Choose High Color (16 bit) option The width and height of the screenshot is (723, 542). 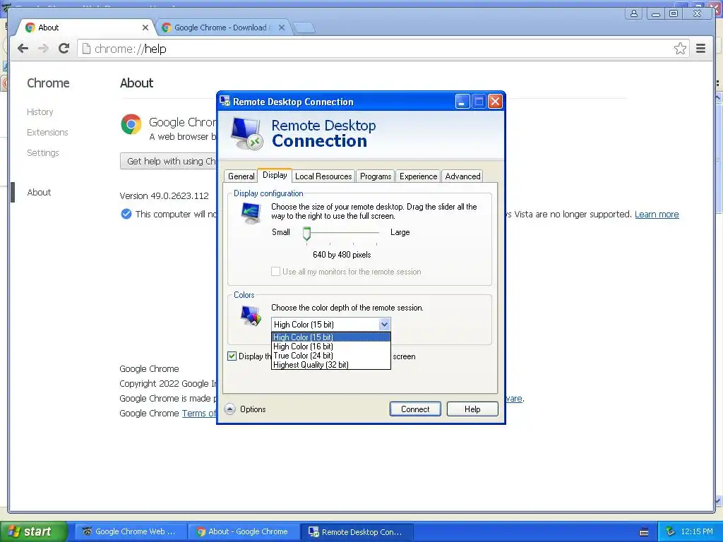331,346
